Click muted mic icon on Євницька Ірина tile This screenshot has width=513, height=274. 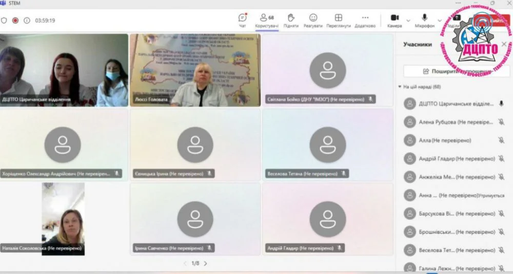209,174
